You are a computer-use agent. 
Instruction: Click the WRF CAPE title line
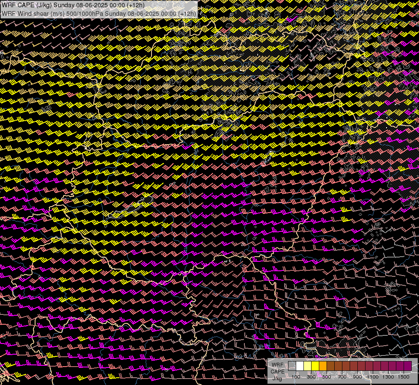tap(73, 5)
